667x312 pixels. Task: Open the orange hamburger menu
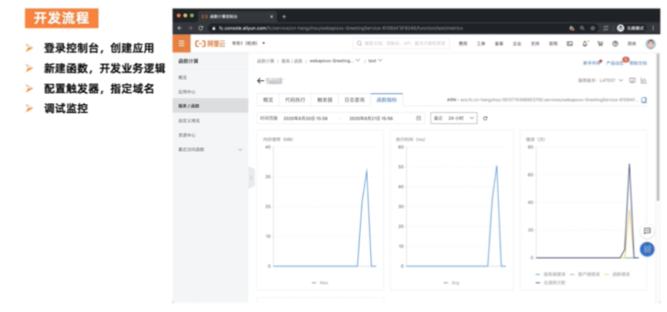coord(182,44)
